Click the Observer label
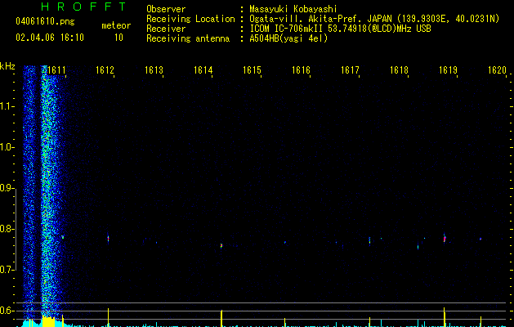This screenshot has width=514, height=327. pos(166,9)
